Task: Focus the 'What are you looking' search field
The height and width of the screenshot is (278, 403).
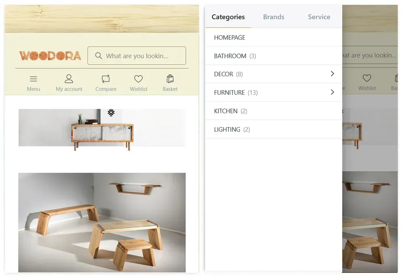Action: [x=137, y=55]
